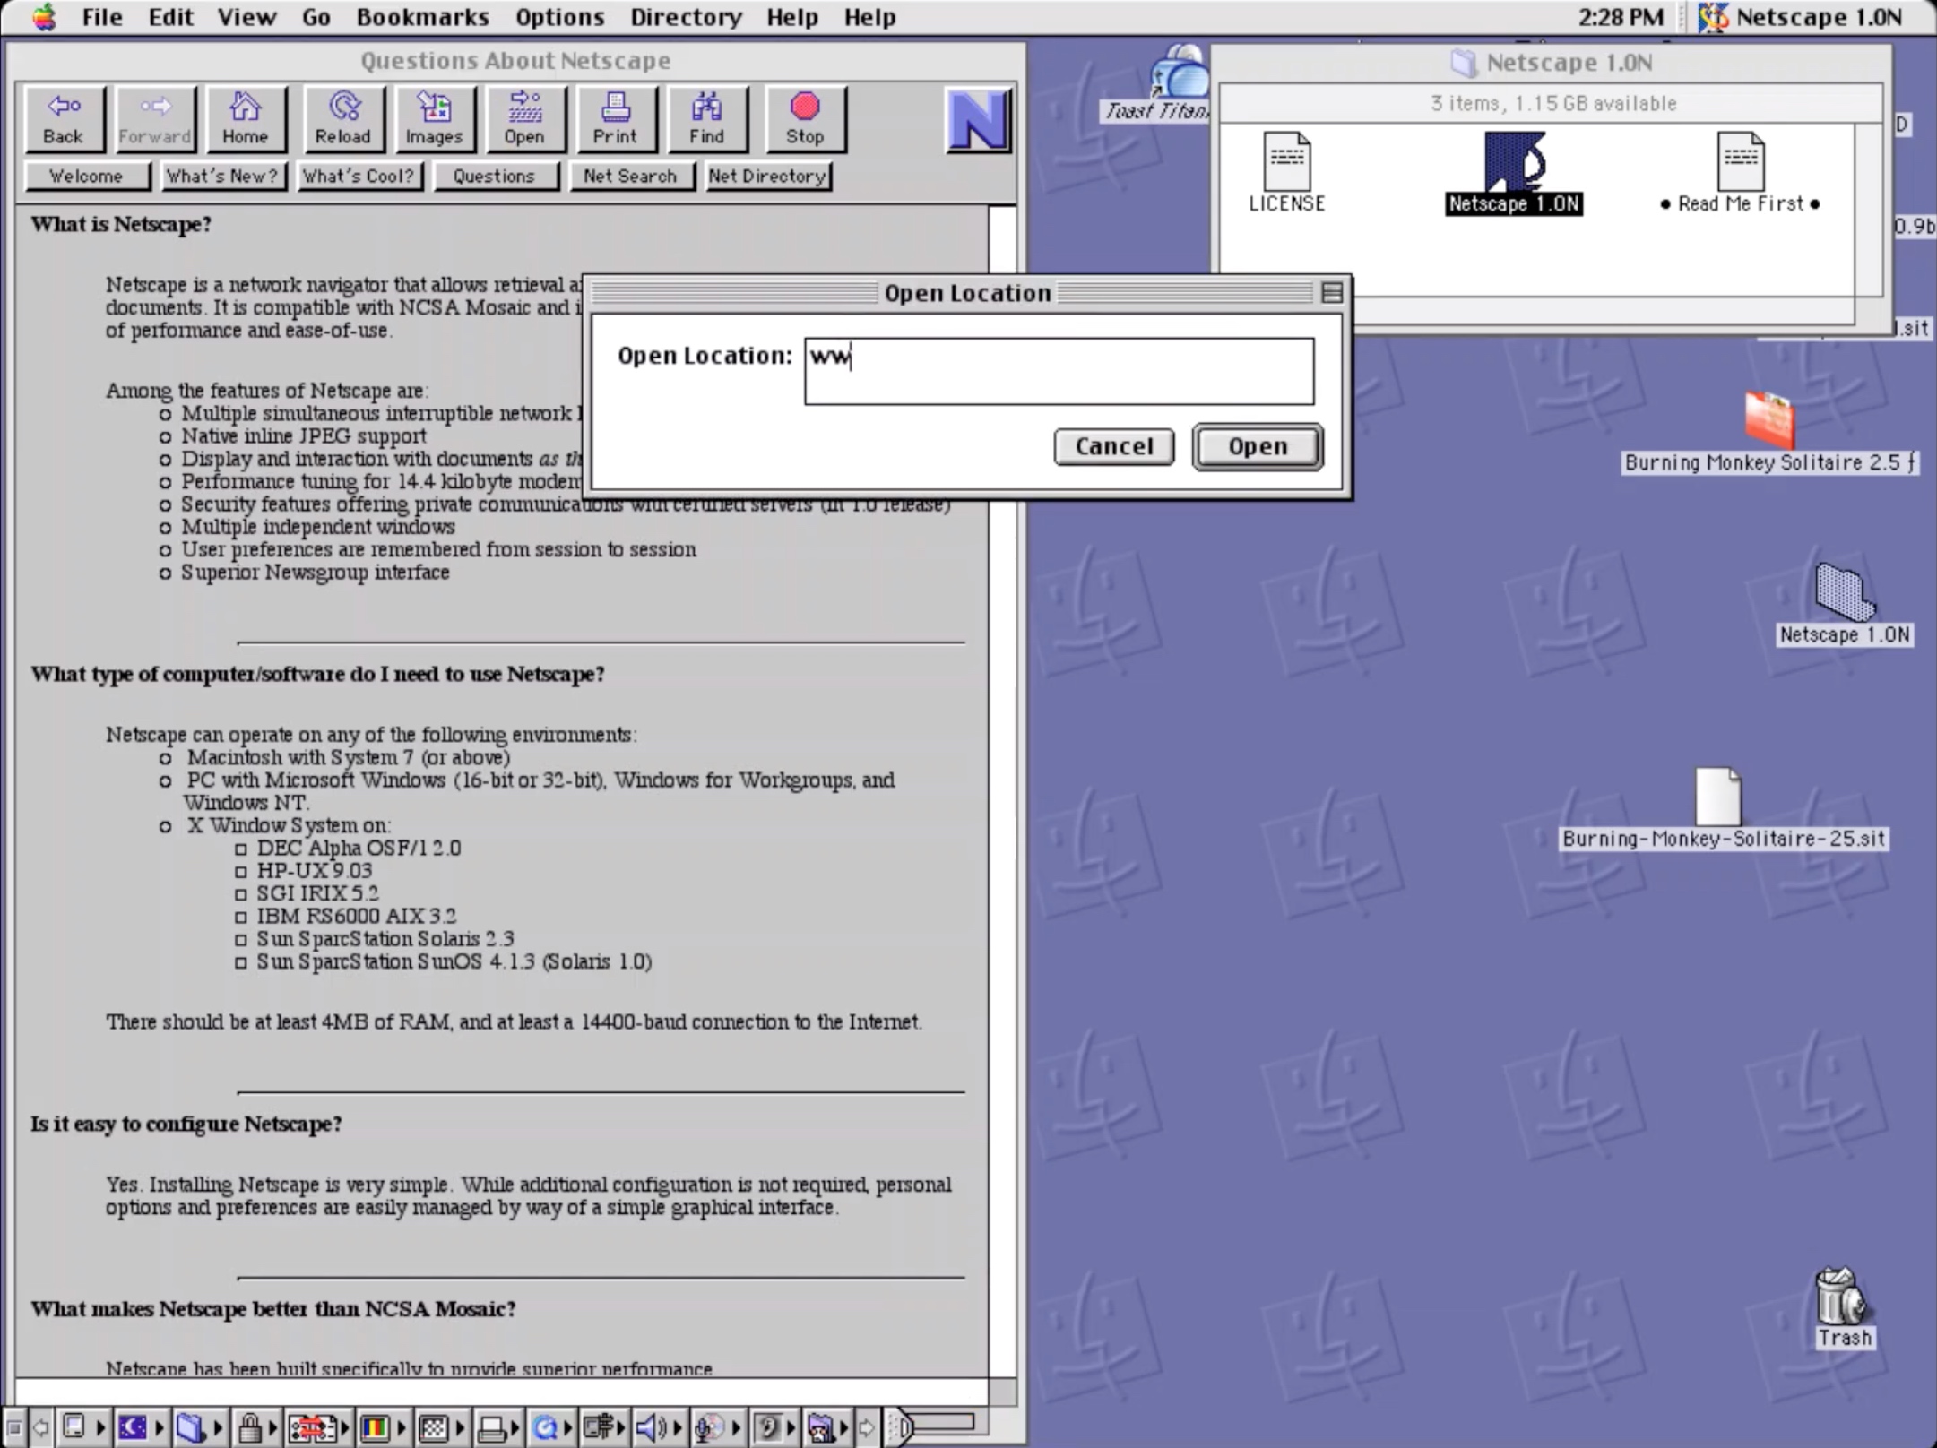Click the Welcome directory button
This screenshot has width=1937, height=1448.
click(86, 176)
